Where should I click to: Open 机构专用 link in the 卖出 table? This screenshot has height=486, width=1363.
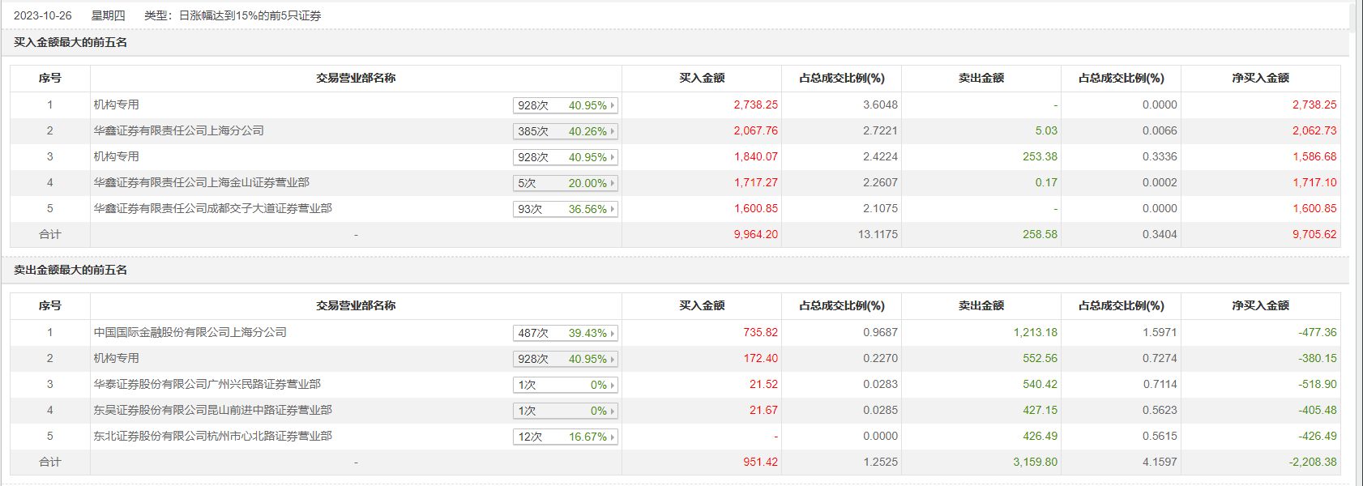116,358
